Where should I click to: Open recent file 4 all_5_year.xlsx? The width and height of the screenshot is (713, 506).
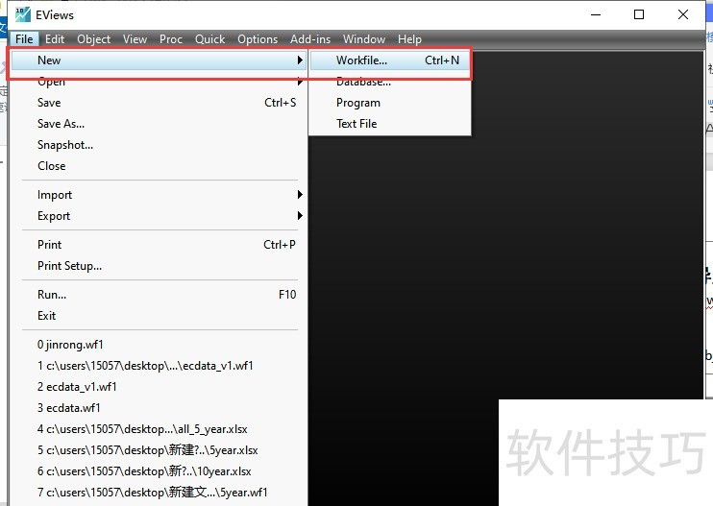[x=158, y=429]
